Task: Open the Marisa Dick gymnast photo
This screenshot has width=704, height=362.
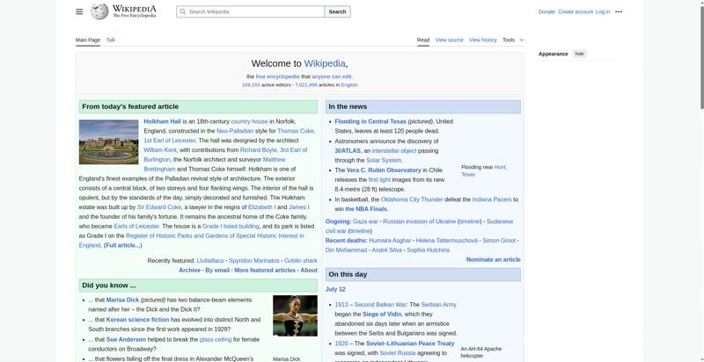Action: pos(295,315)
